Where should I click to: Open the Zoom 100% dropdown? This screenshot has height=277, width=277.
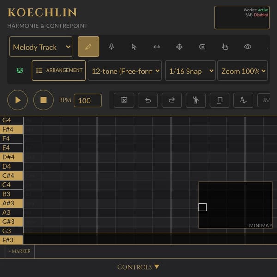(242, 71)
